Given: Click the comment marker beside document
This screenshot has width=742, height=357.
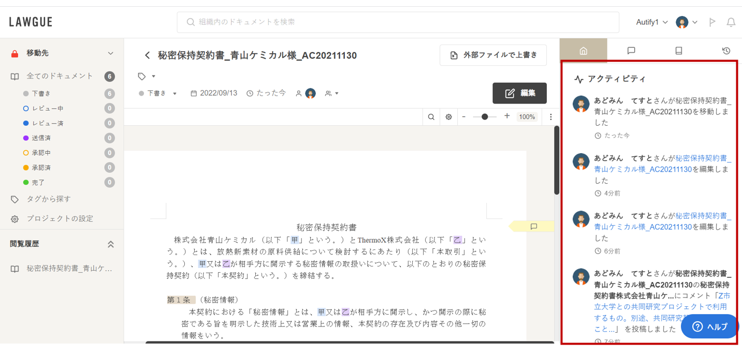Looking at the screenshot, I should tap(533, 227).
